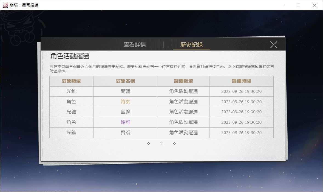
Task: Click the timestamp in 玲可 row
Action: 241,122
